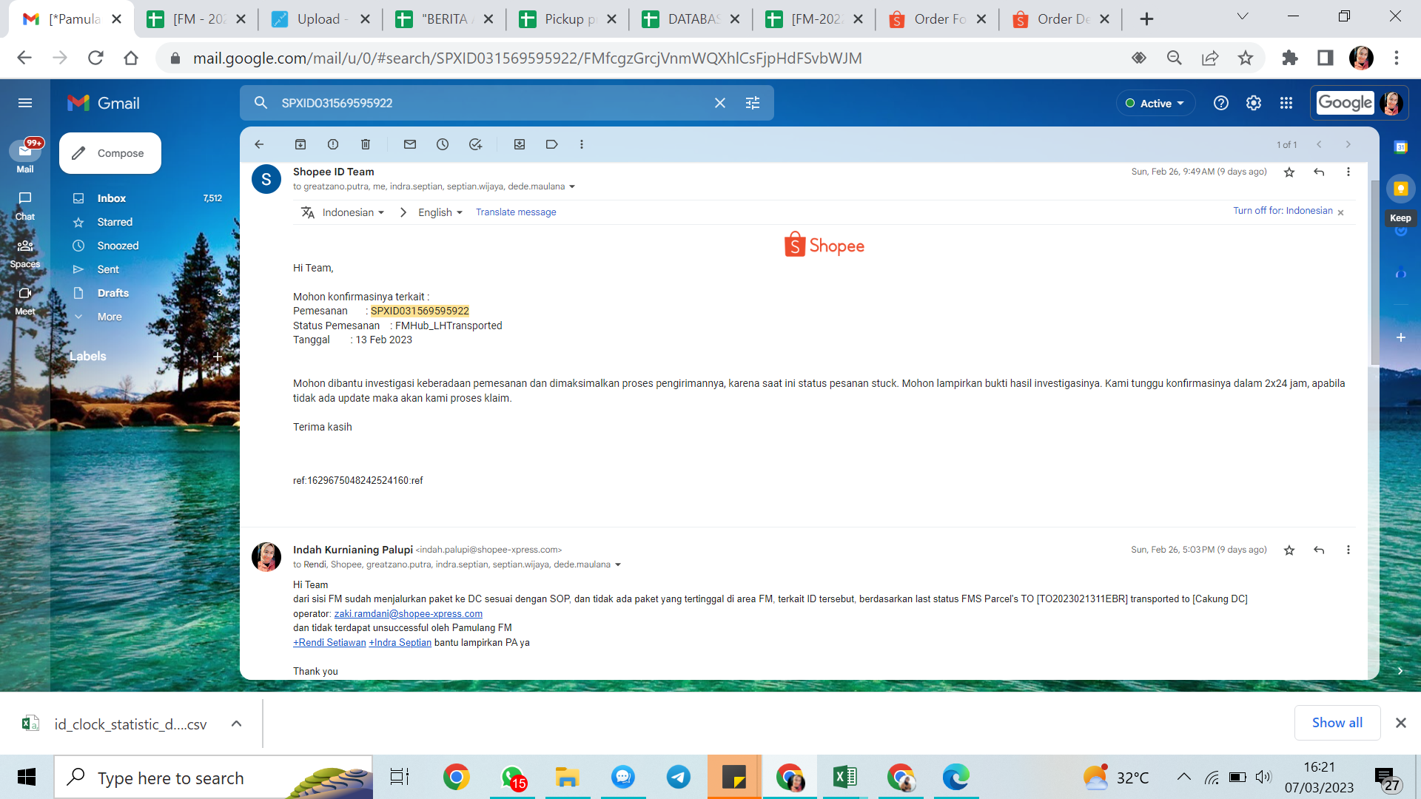
Task: Open Telegram from taskbar
Action: pos(678,777)
